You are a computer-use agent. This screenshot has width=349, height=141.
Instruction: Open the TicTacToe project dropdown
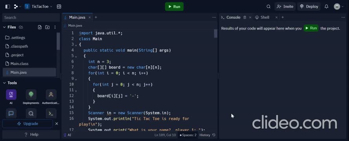[x=39, y=7]
